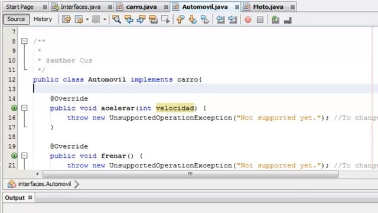
Task: Click the @author Cus comment
Action: pyautogui.click(x=69, y=60)
